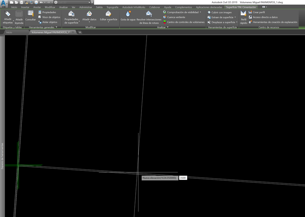Open the Añadir etiquetas tool

click(8, 17)
